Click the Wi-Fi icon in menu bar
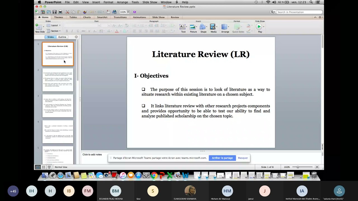 tap(268, 2)
